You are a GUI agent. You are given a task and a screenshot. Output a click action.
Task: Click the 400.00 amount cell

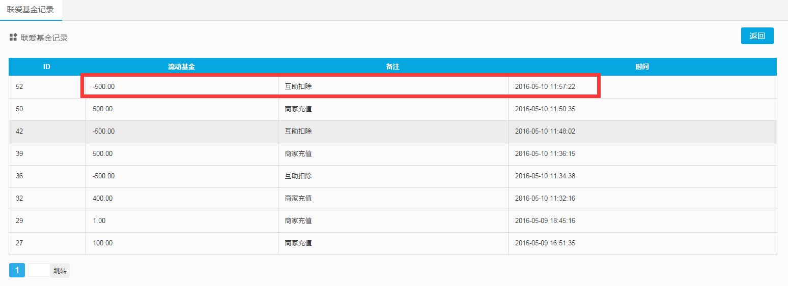pyautogui.click(x=103, y=199)
